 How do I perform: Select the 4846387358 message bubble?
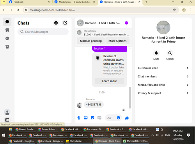click(94, 105)
